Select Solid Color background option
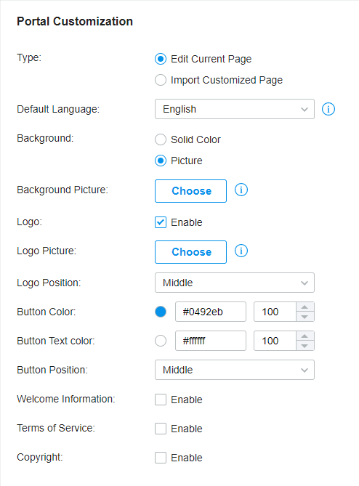The width and height of the screenshot is (359, 486). 161,139
